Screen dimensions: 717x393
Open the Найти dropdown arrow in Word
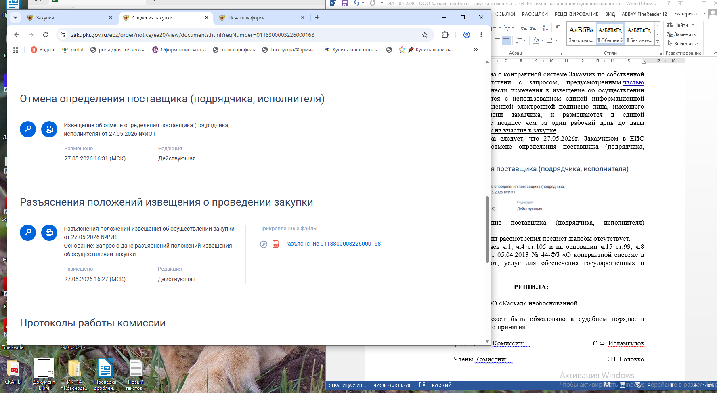coord(693,25)
